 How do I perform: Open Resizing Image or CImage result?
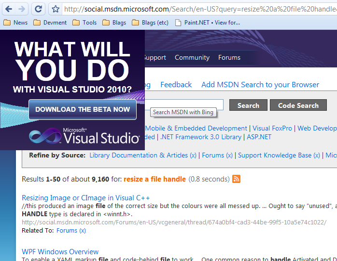(x=86, y=197)
